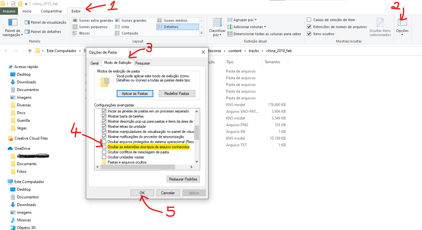This screenshot has width=422, height=230.
Task: Click vertical scrollbar of Configurações avançadas list
Action: pos(197,132)
